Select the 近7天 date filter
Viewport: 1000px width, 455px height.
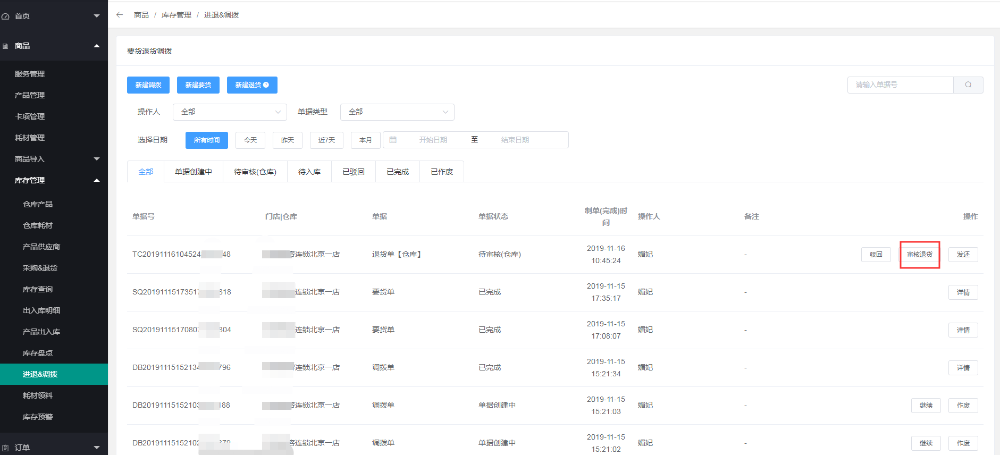point(326,140)
